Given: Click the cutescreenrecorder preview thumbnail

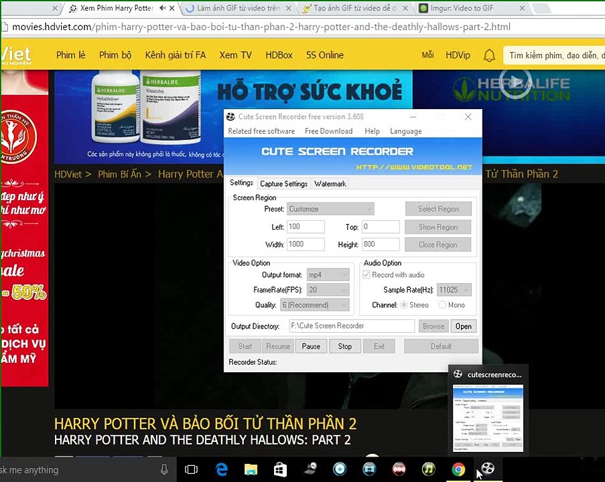Looking at the screenshot, I should tap(488, 418).
